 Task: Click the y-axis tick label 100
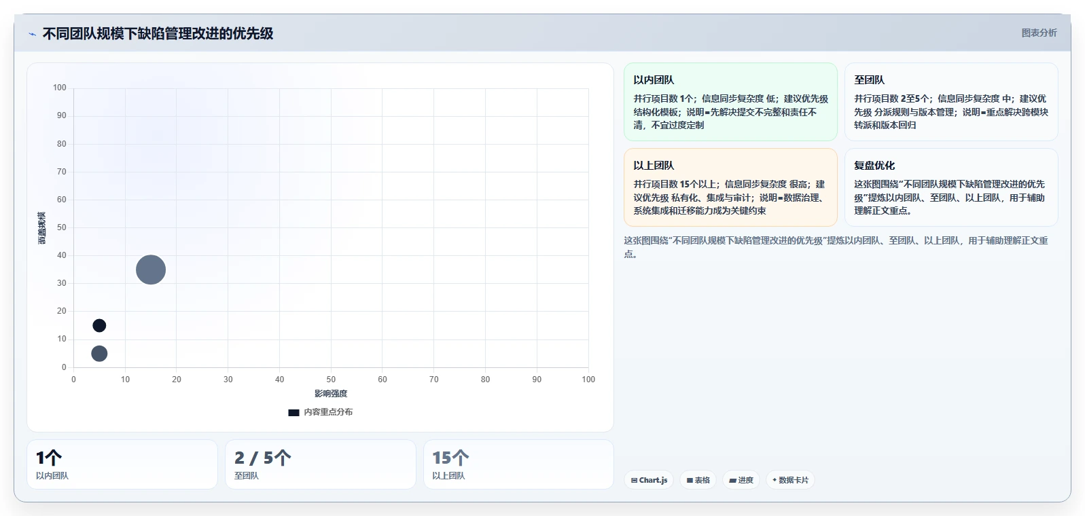click(60, 88)
